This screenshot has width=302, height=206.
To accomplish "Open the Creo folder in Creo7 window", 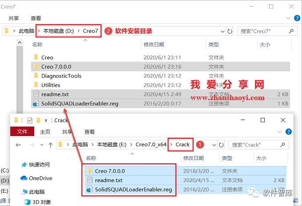I will coord(47,58).
